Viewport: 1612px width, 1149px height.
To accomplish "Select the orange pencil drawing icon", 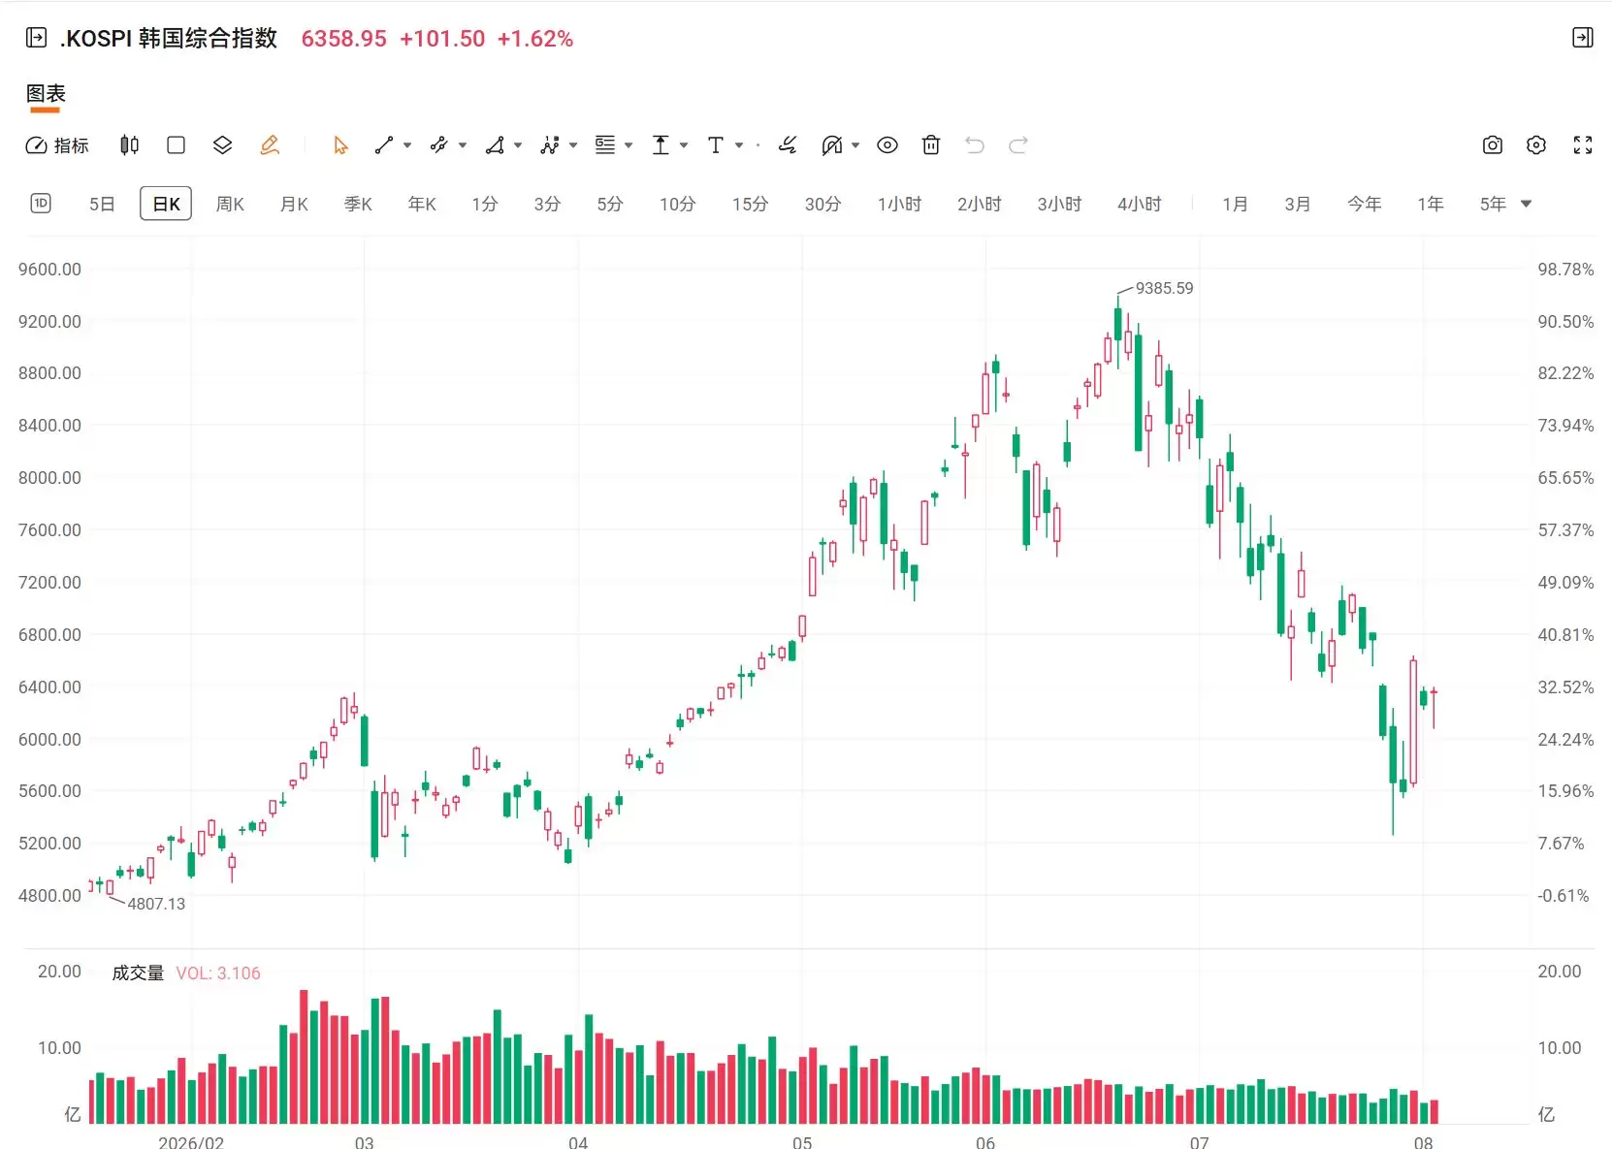I will (270, 145).
